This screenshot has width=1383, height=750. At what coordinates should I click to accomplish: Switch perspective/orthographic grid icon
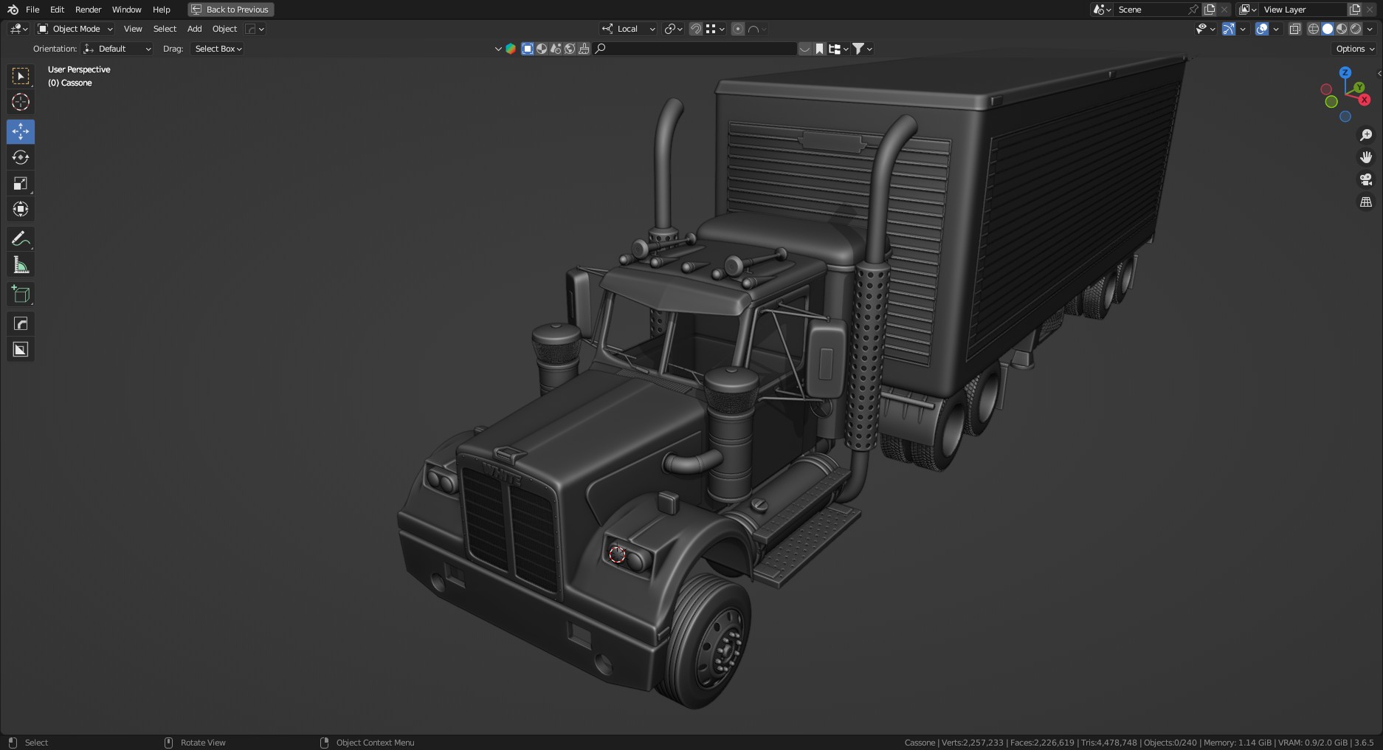click(1366, 202)
